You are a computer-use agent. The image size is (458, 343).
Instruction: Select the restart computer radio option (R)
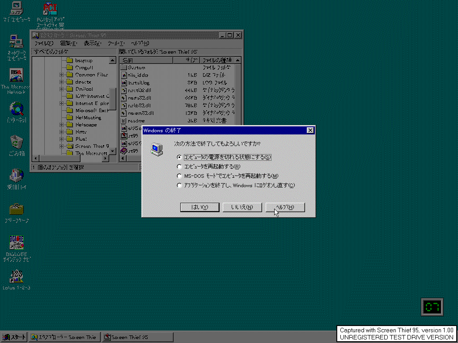(179, 167)
